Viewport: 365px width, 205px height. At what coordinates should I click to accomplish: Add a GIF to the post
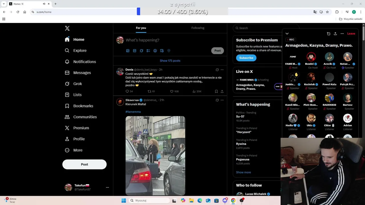pos(135,51)
